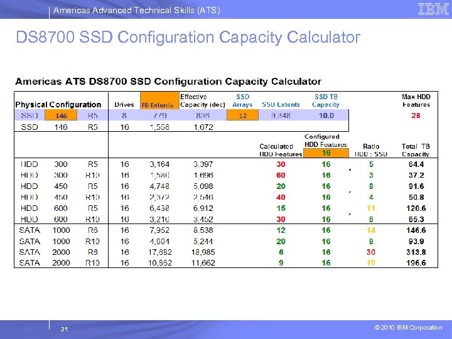The width and height of the screenshot is (452, 339).
Task: Click the yellow ratio value '14'
Action: point(371,230)
